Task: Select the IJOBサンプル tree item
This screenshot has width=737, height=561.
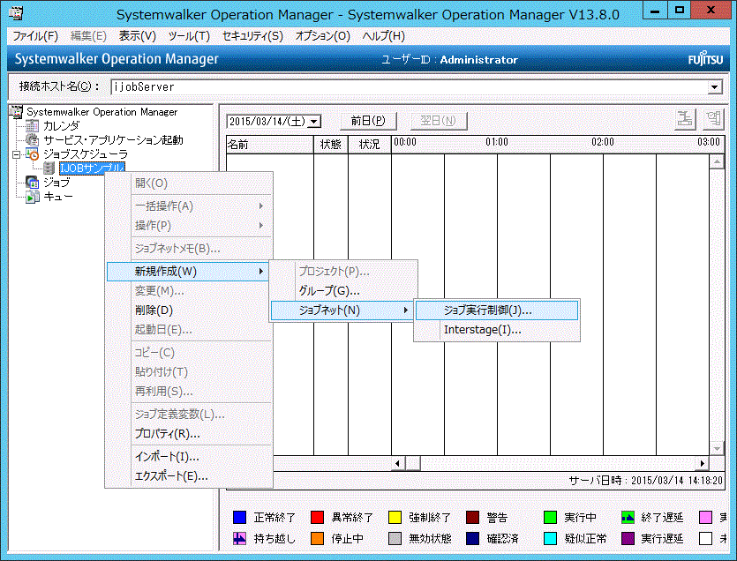Action: [x=92, y=168]
